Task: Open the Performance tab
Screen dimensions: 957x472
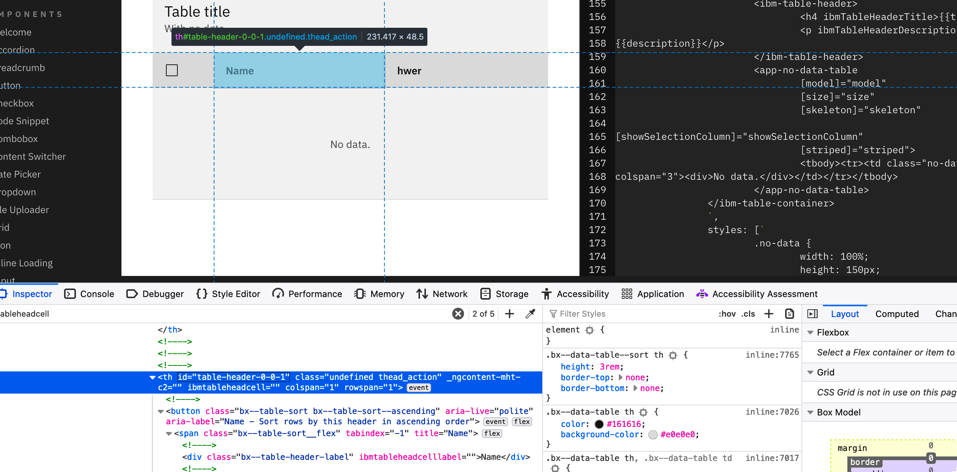Action: pyautogui.click(x=307, y=294)
